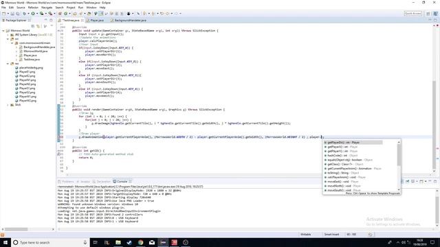Click the Save toolbar icon
Screen dimensions: 440x247
pos(12,14)
